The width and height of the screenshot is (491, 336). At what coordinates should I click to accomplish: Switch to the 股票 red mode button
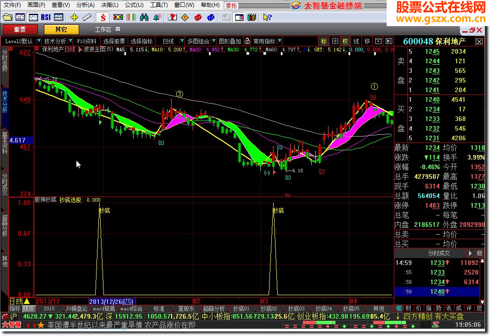[x=20, y=29]
